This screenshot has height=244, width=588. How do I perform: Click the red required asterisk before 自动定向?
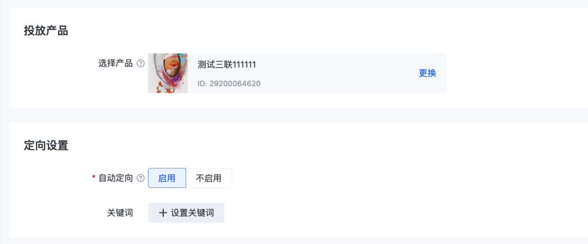(x=94, y=178)
